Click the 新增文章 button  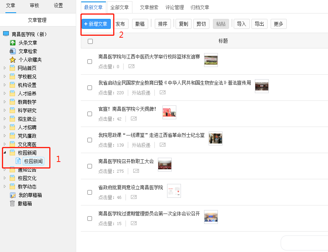(96, 24)
